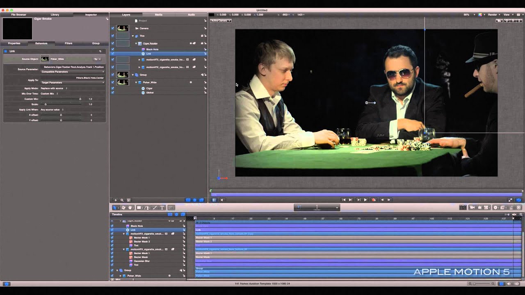The image size is (525, 295).
Task: Open the Library tab
Action: pyautogui.click(x=55, y=14)
